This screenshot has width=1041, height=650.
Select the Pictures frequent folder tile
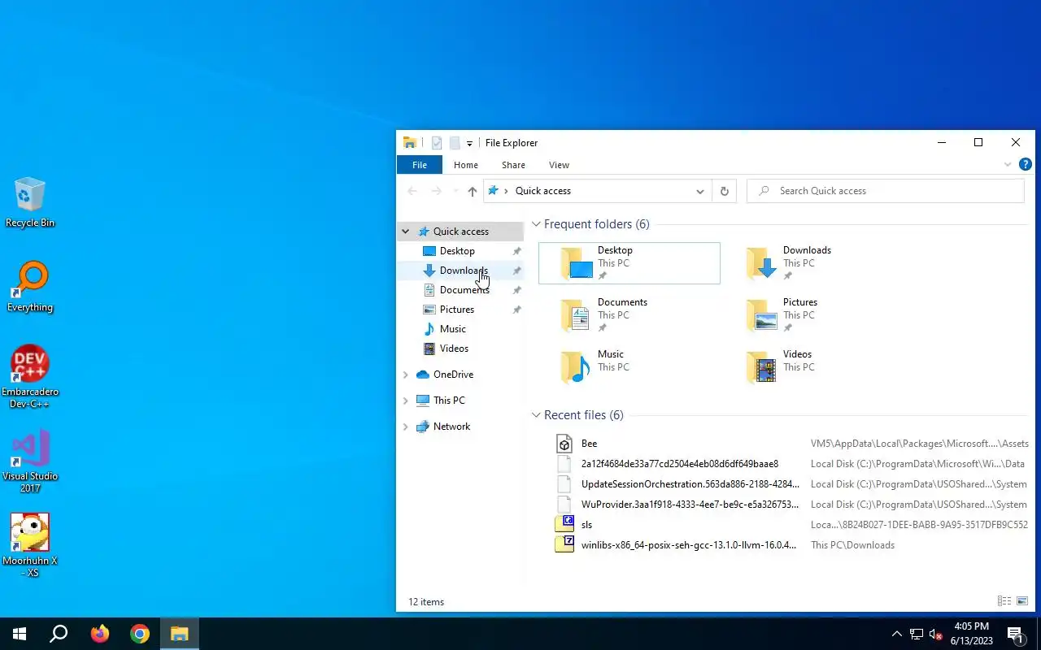point(815,315)
